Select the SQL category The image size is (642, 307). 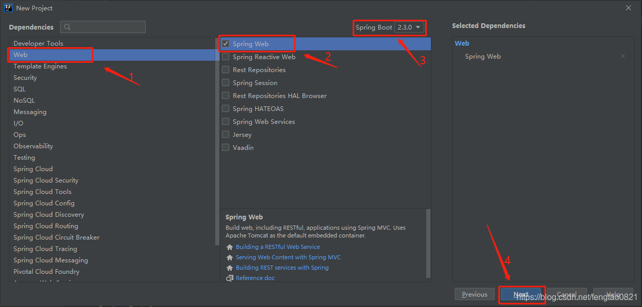click(x=112, y=89)
